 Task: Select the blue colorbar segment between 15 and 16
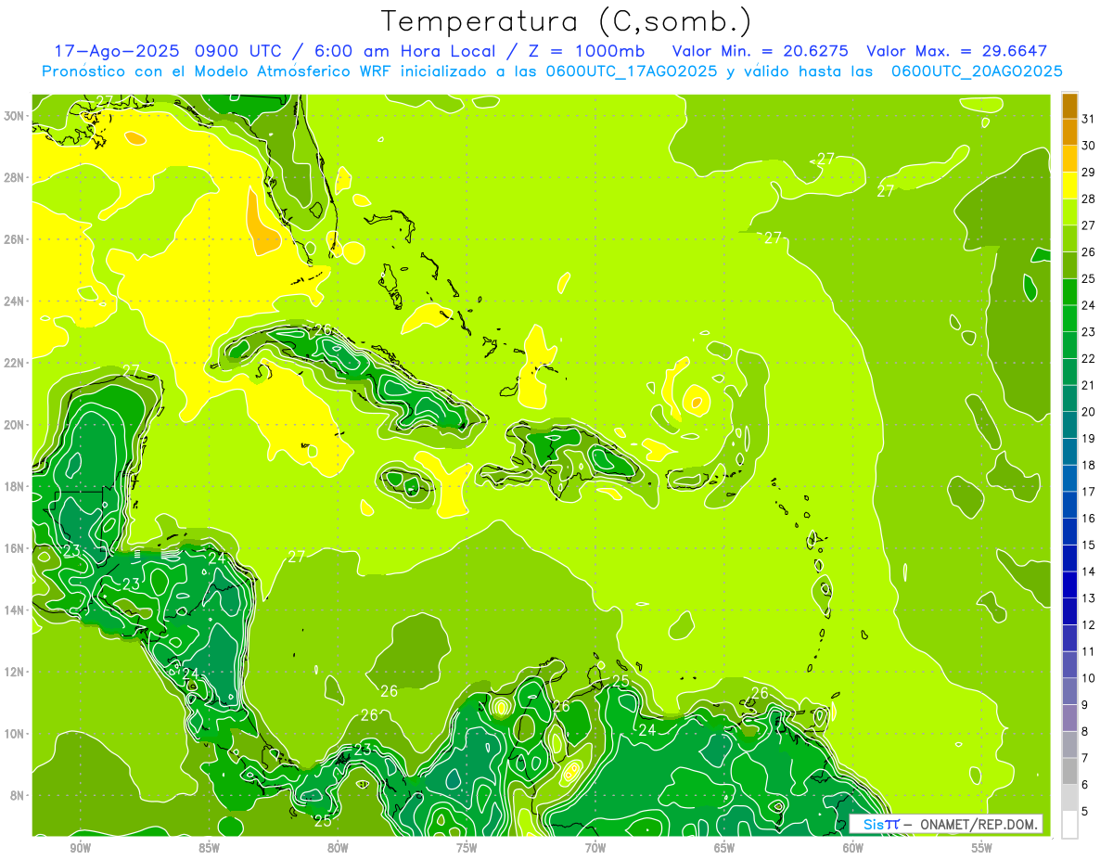tap(1069, 532)
